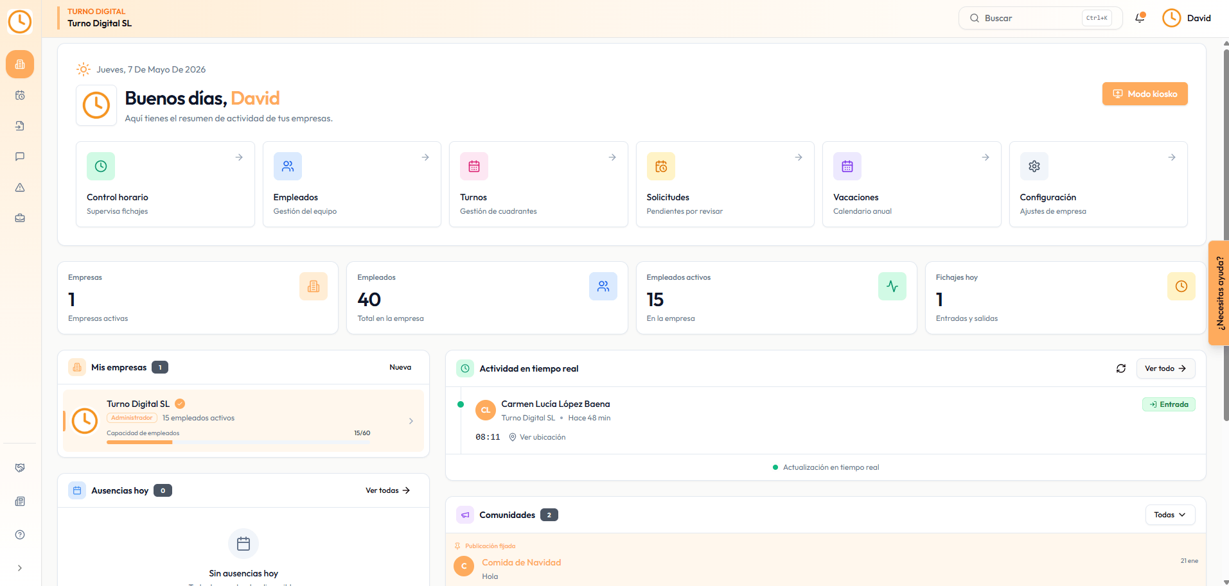Click the blue people icon on the Empleados shortcut card

[288, 166]
